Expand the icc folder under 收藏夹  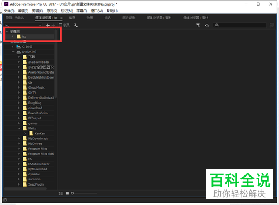click(x=12, y=37)
